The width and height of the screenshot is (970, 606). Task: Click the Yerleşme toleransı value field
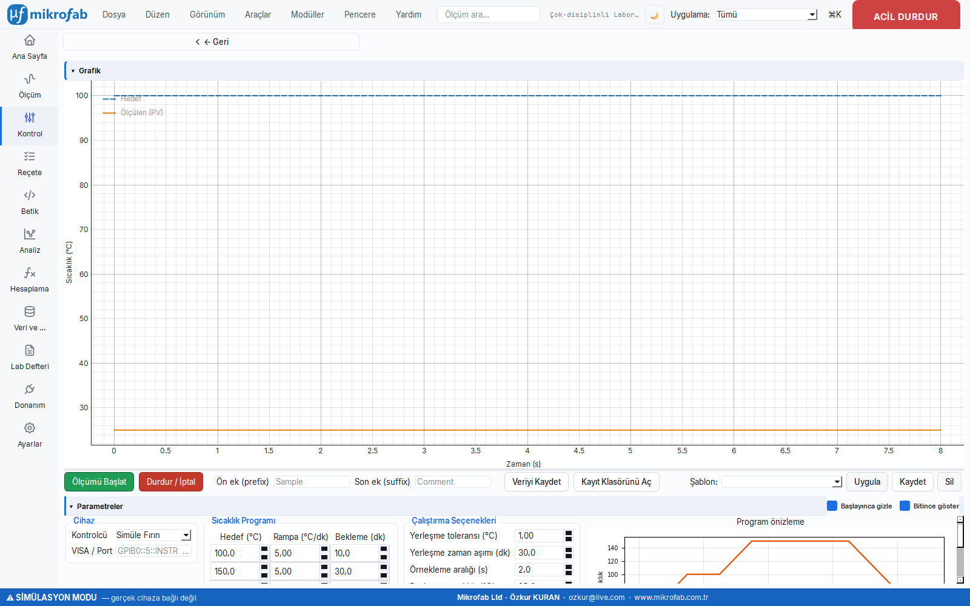(x=540, y=536)
